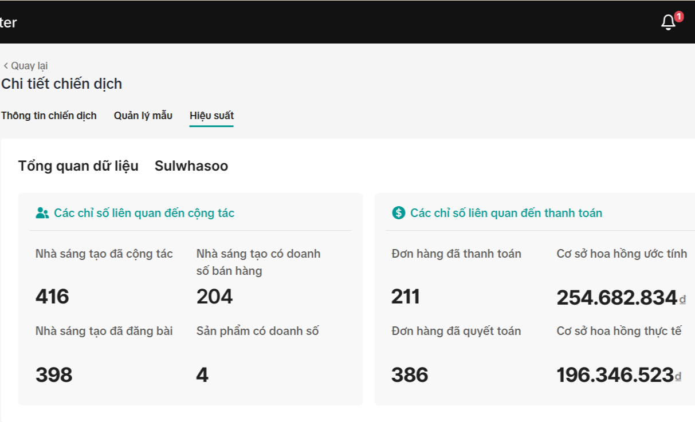Click the Các chỉ số liên quan đến cộng tác heading

point(144,213)
